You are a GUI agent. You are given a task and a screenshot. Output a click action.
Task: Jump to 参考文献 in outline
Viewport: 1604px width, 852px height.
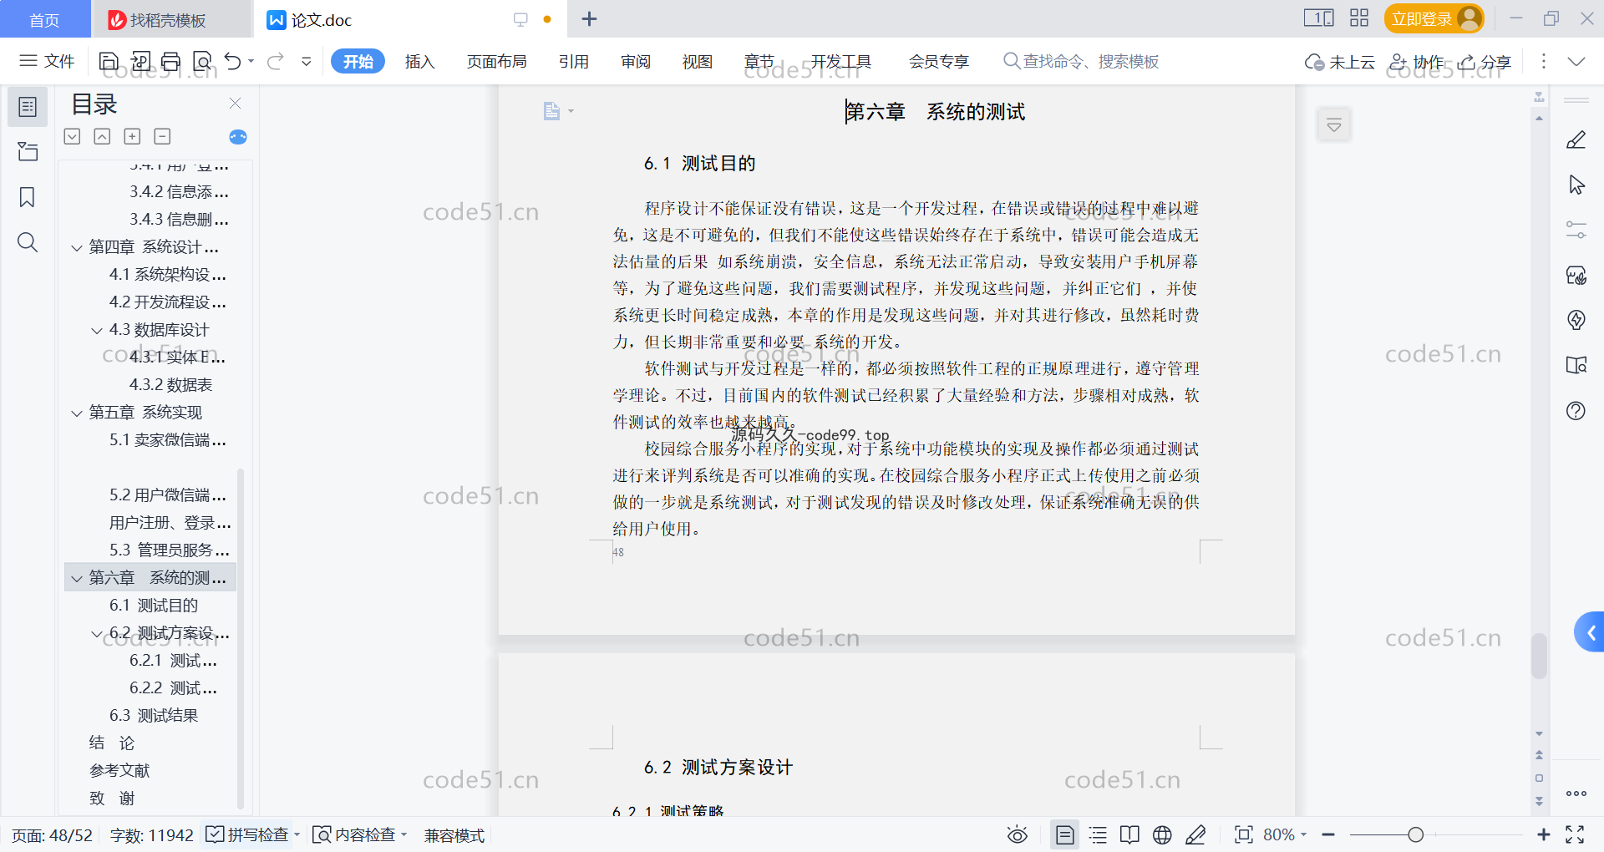(x=119, y=771)
